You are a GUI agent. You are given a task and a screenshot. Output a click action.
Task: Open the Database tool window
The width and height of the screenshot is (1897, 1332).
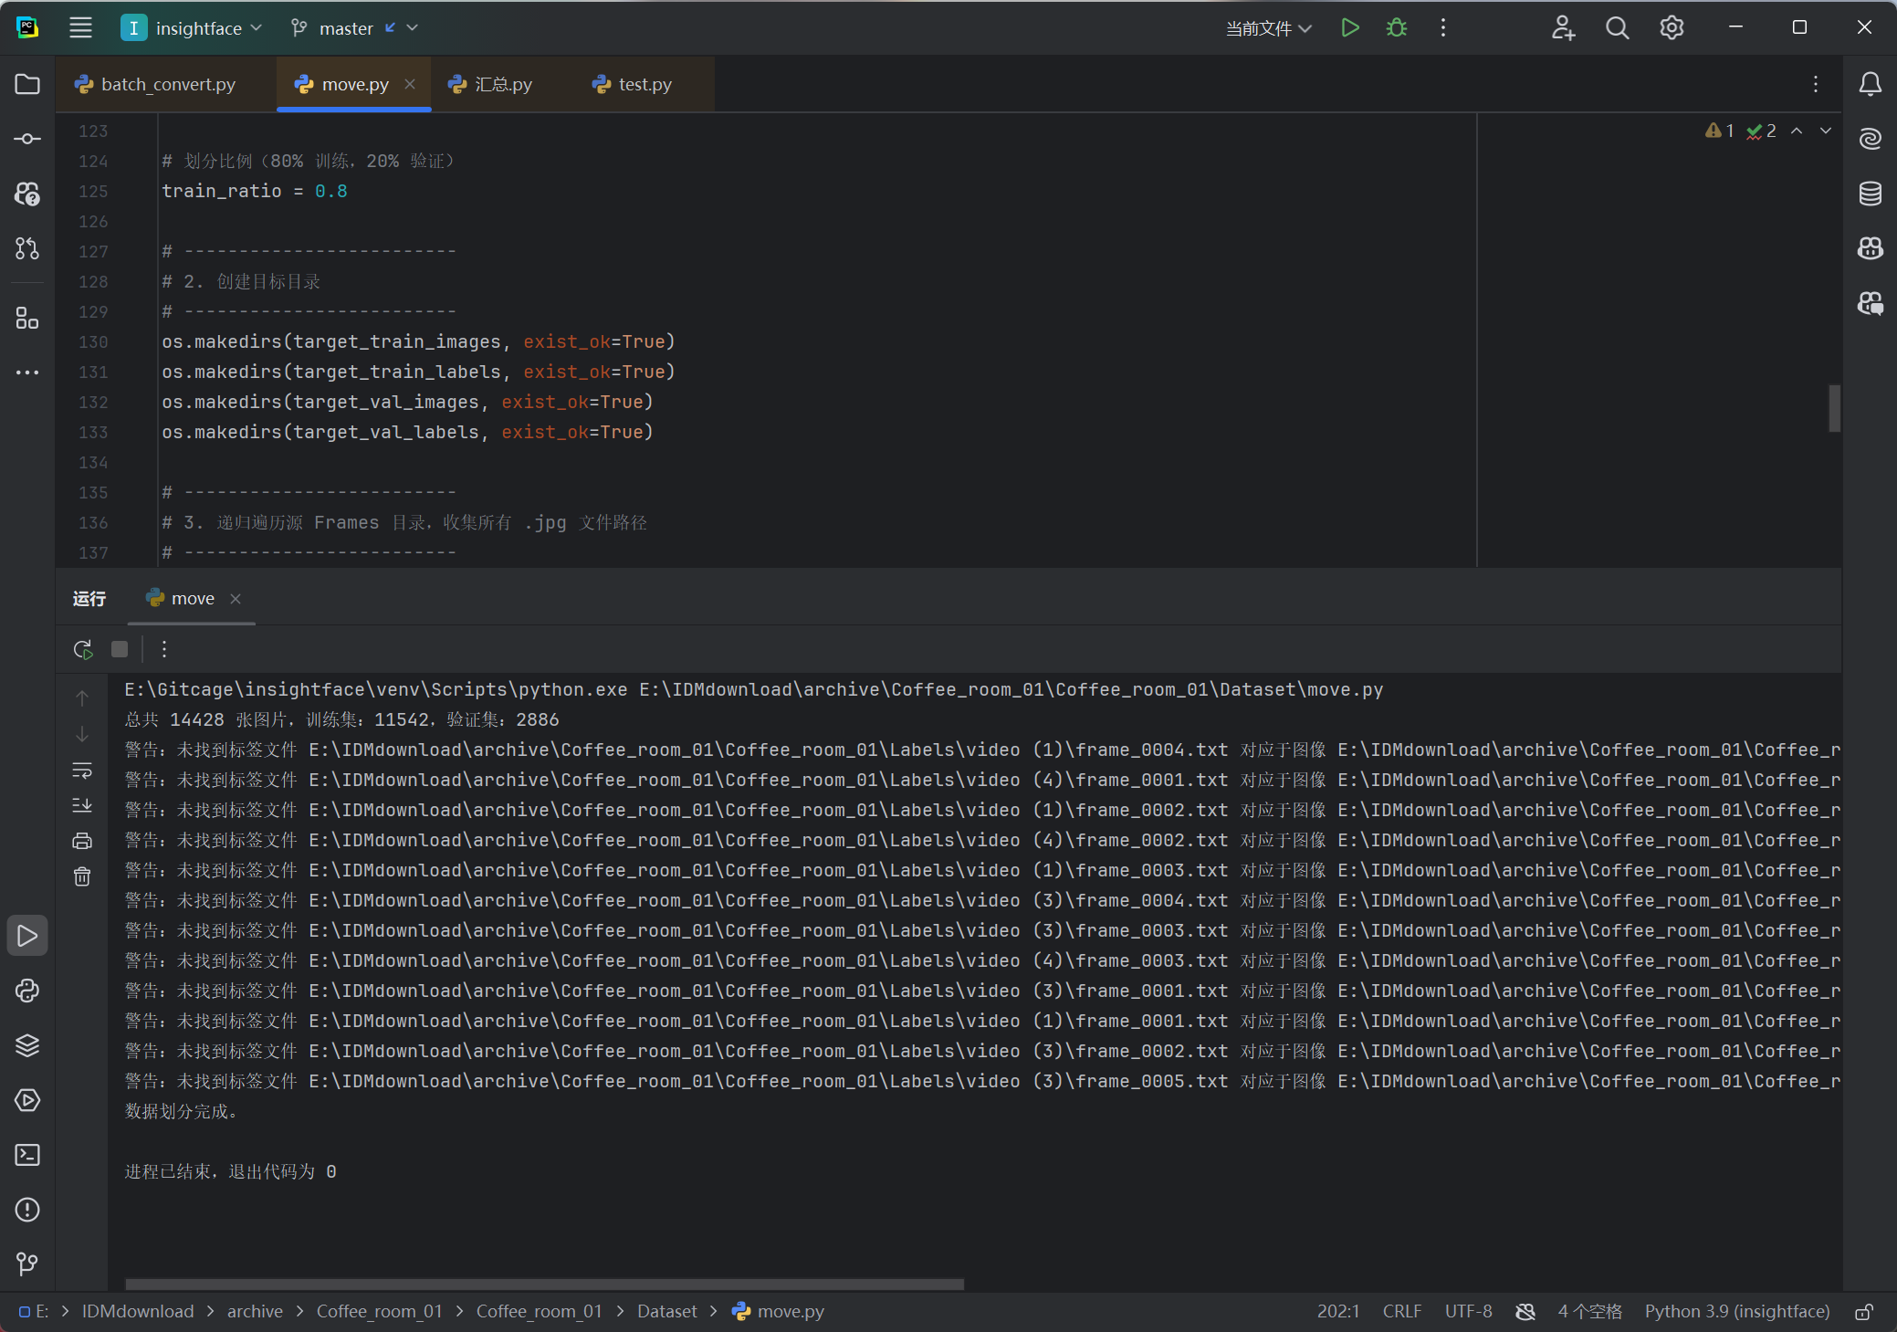point(1870,194)
